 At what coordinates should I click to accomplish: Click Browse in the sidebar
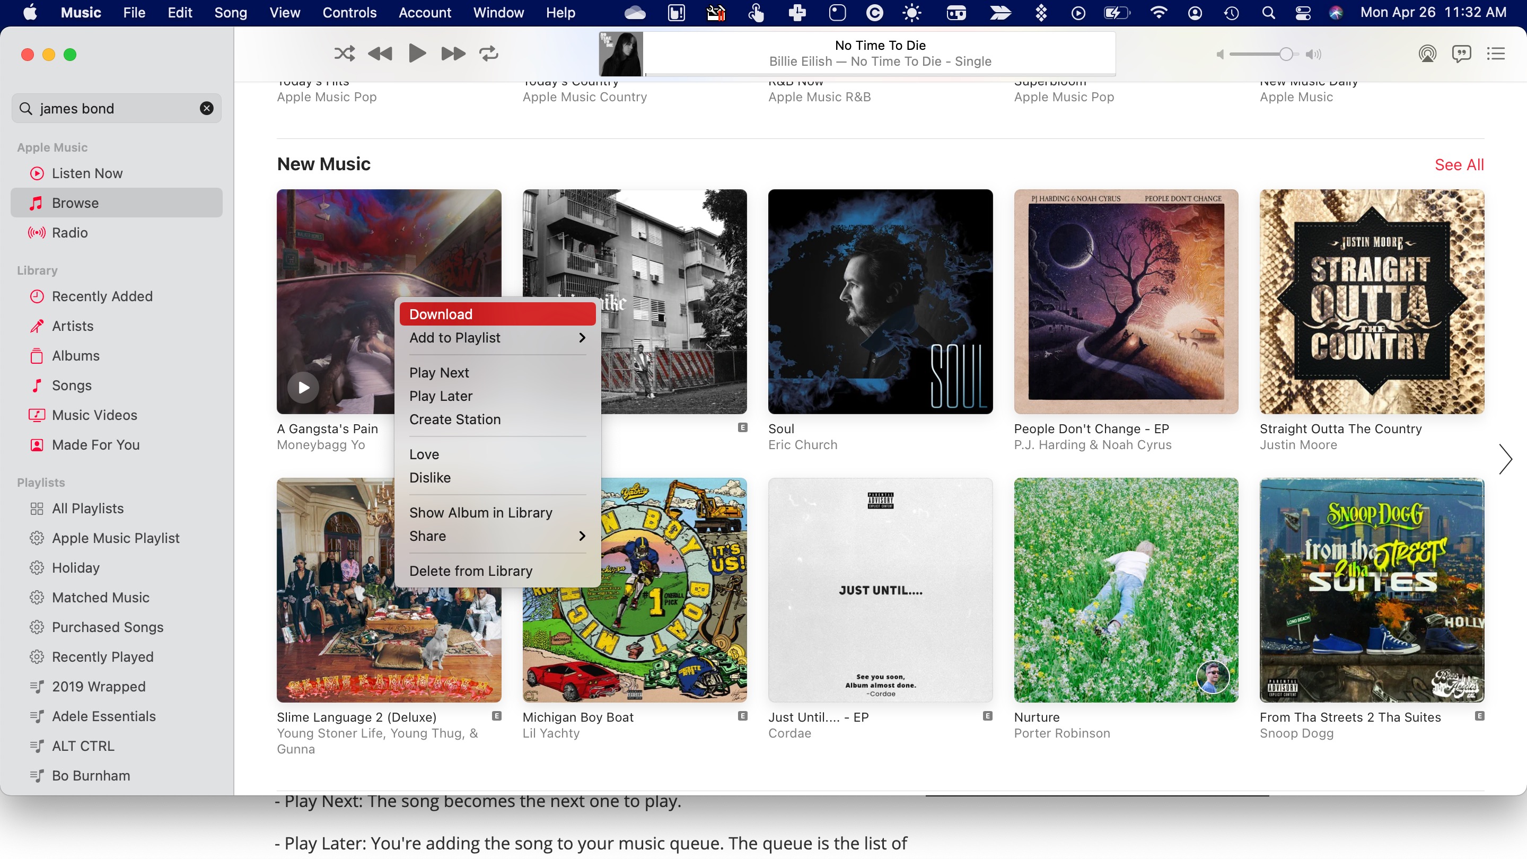pyautogui.click(x=74, y=203)
